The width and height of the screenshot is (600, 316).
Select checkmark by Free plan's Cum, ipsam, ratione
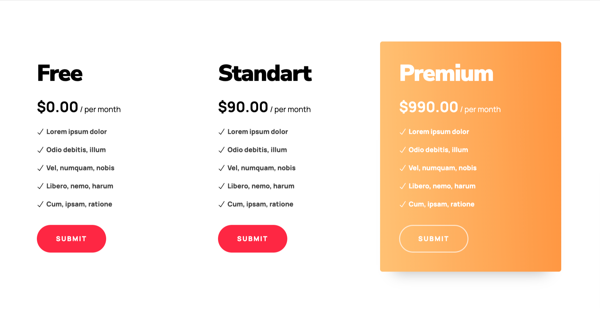[x=40, y=204]
